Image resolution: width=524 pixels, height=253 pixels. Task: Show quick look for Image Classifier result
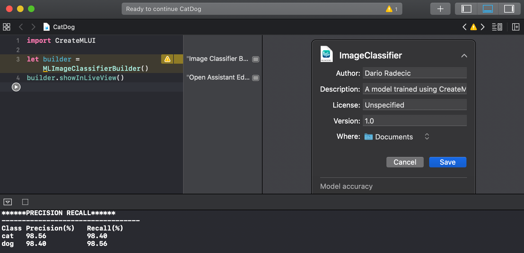255,59
